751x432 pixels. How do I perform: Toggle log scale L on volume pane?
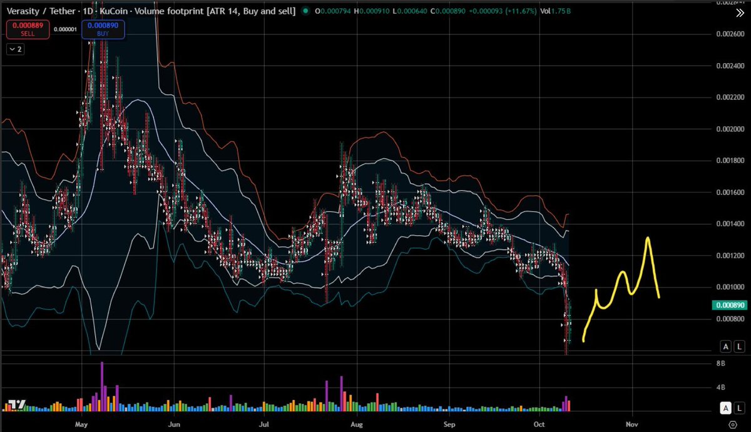739,408
